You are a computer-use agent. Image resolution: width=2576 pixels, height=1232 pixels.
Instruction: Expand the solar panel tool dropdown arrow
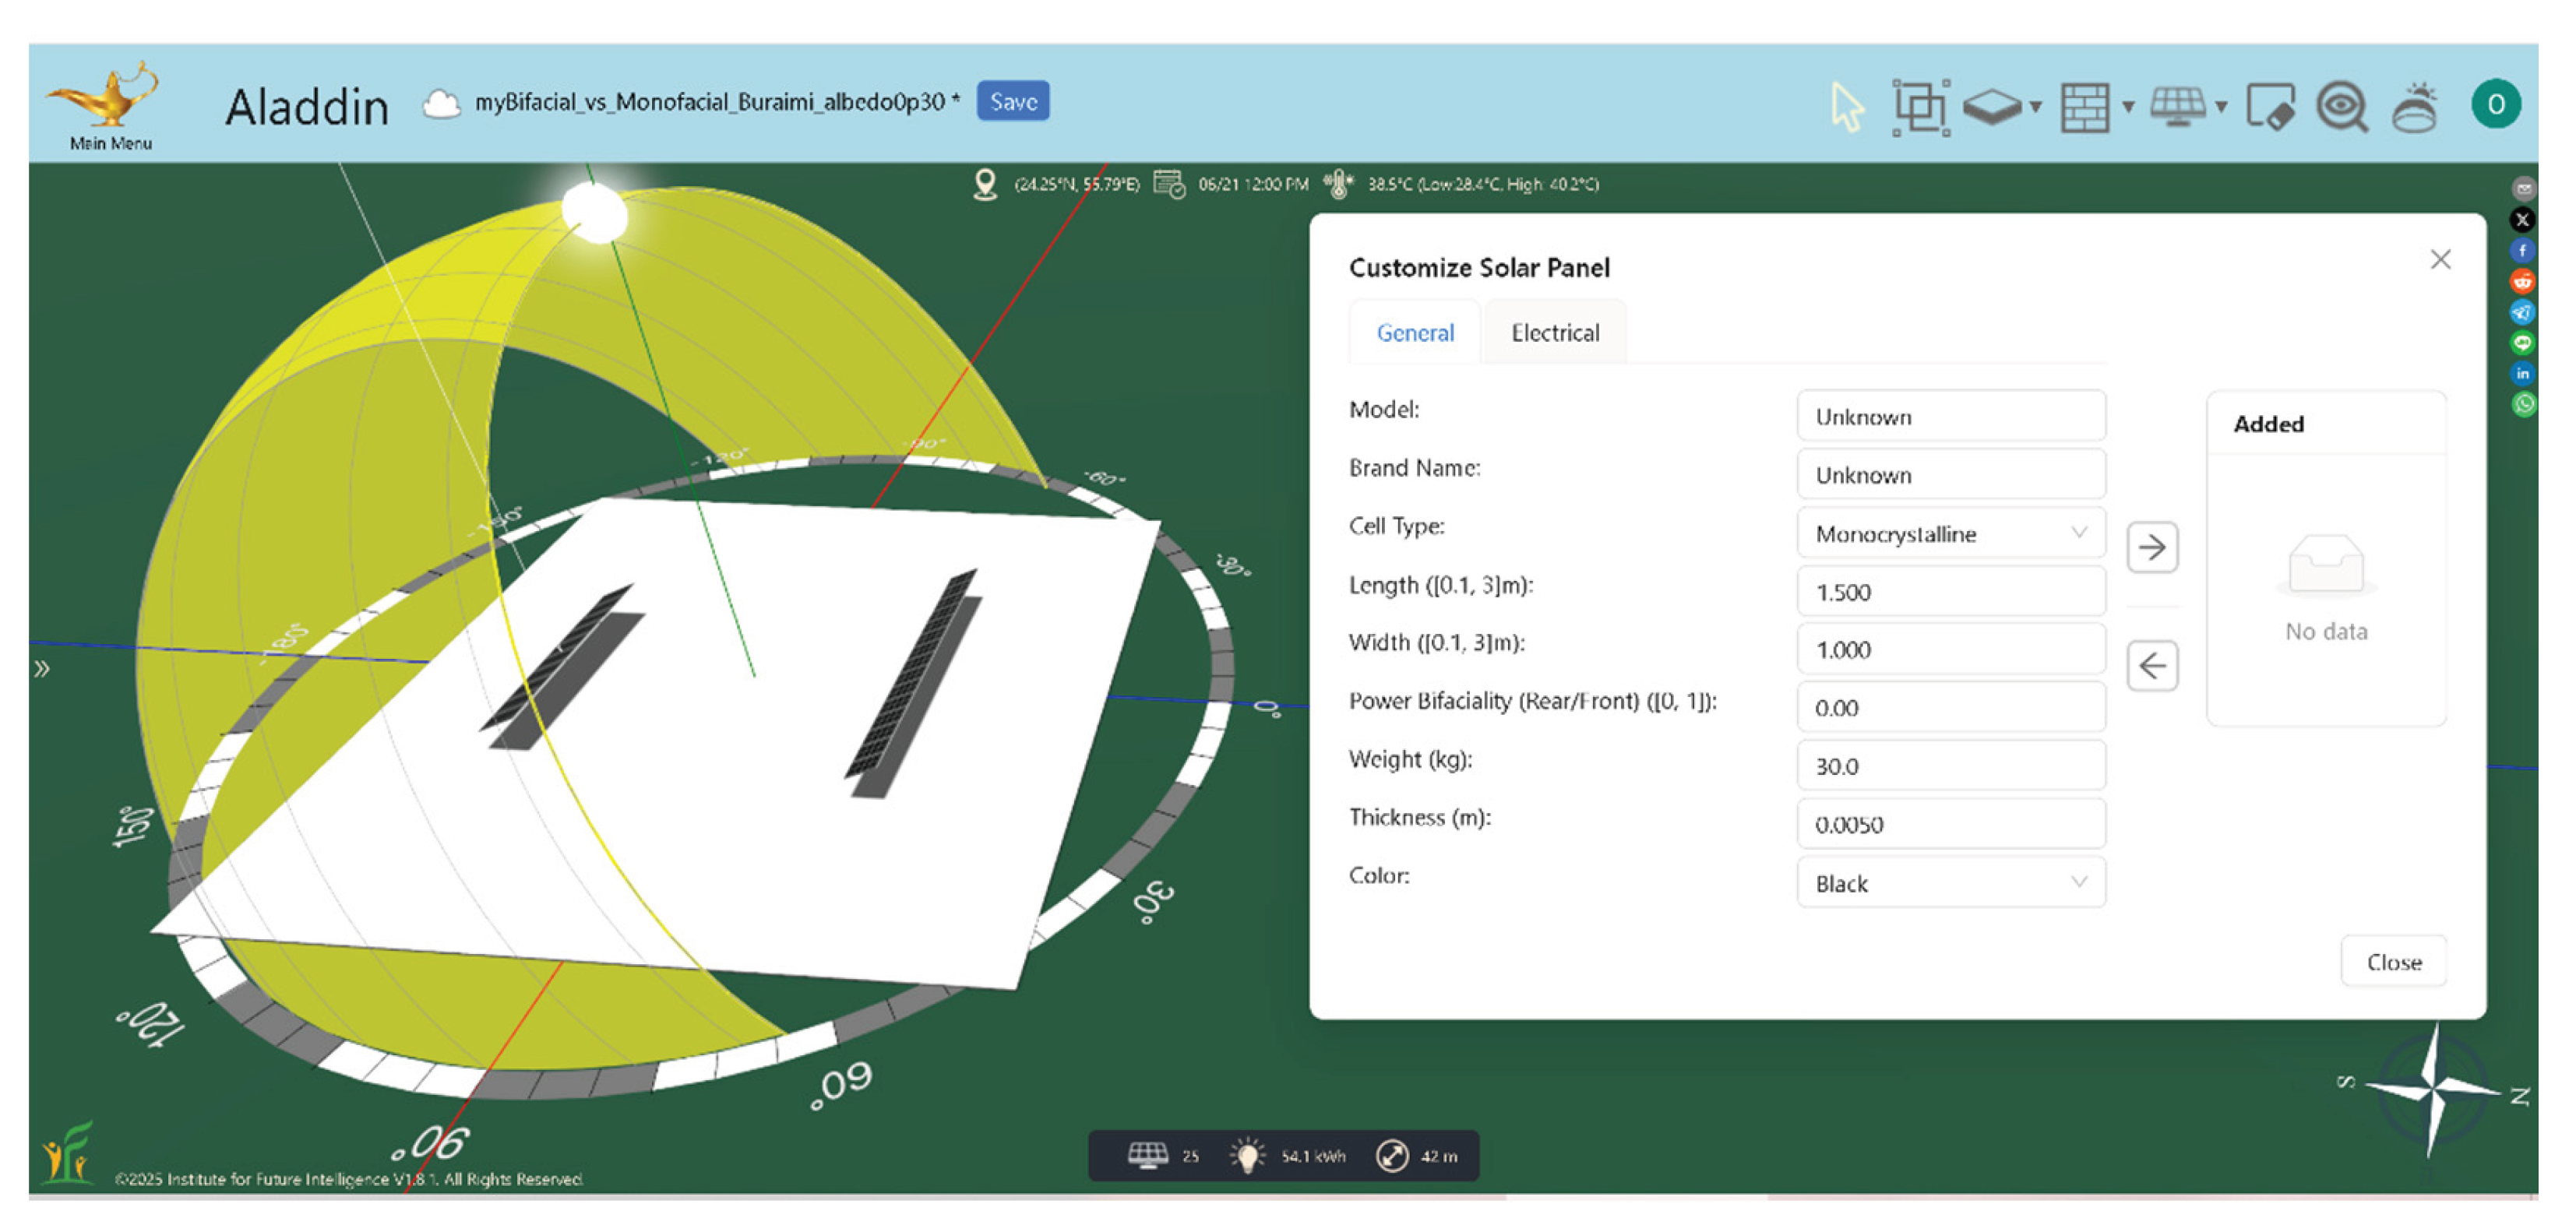(2222, 107)
